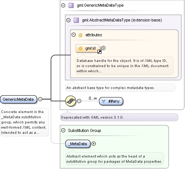Click the gml:AbstractMetaDataType purple type icon
This screenshot has width=185, height=169.
76,20
